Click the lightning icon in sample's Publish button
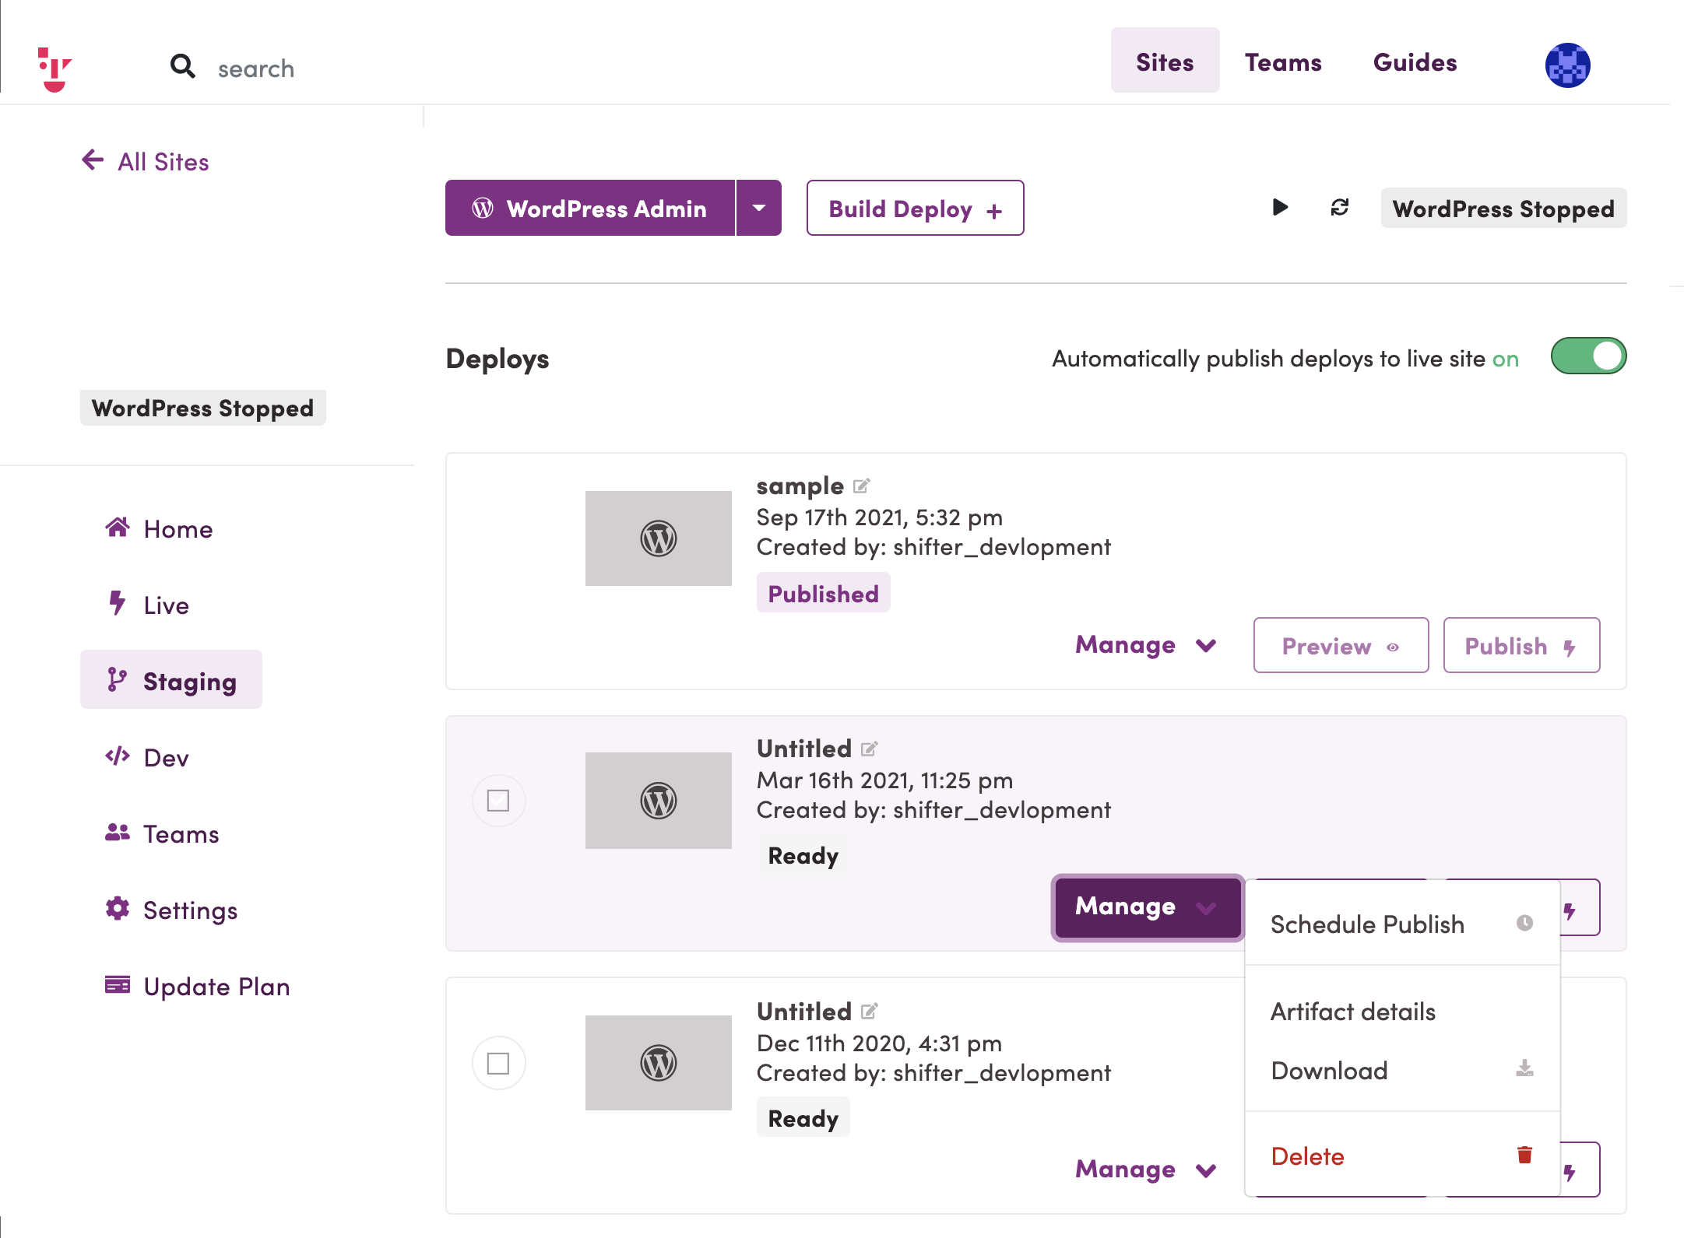This screenshot has height=1238, width=1684. coord(1570,647)
